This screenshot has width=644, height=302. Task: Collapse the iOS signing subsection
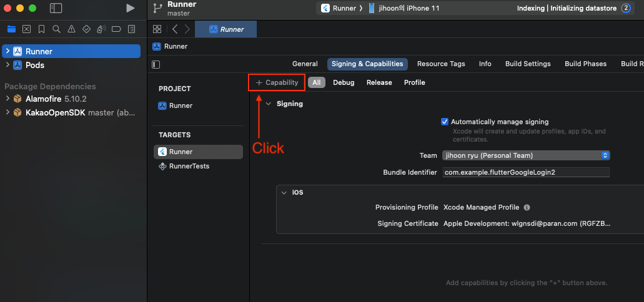coord(284,192)
